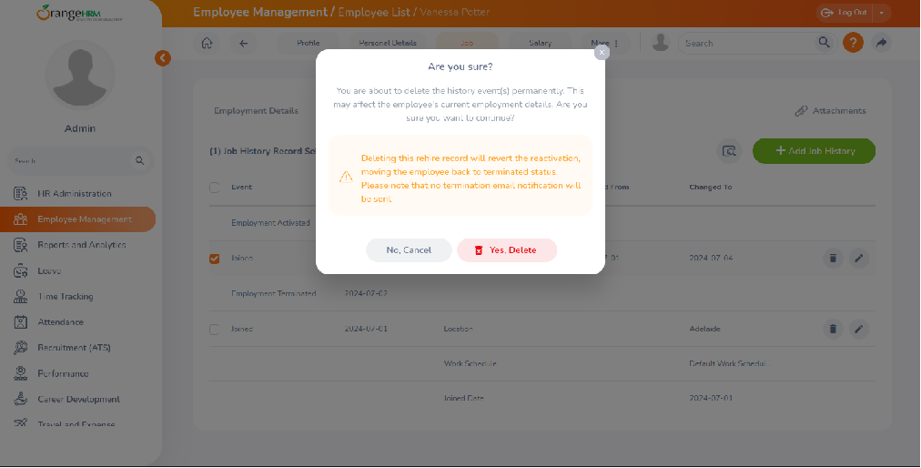Click the Employee Management people icon
This screenshot has height=468, width=921.
[21, 219]
